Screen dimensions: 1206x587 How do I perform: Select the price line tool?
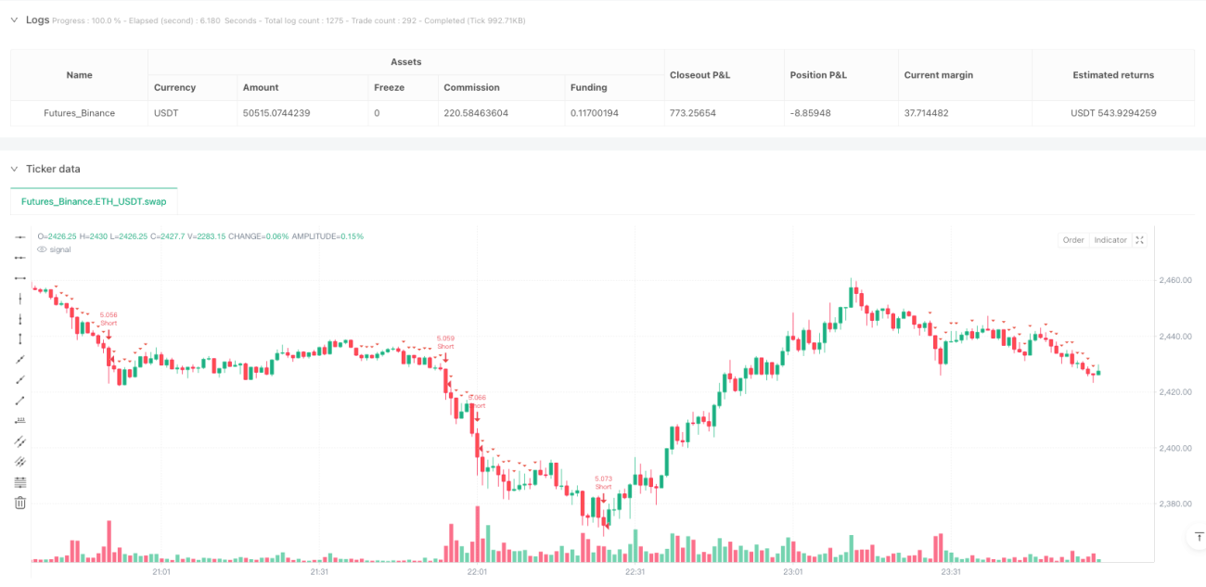coord(20,420)
